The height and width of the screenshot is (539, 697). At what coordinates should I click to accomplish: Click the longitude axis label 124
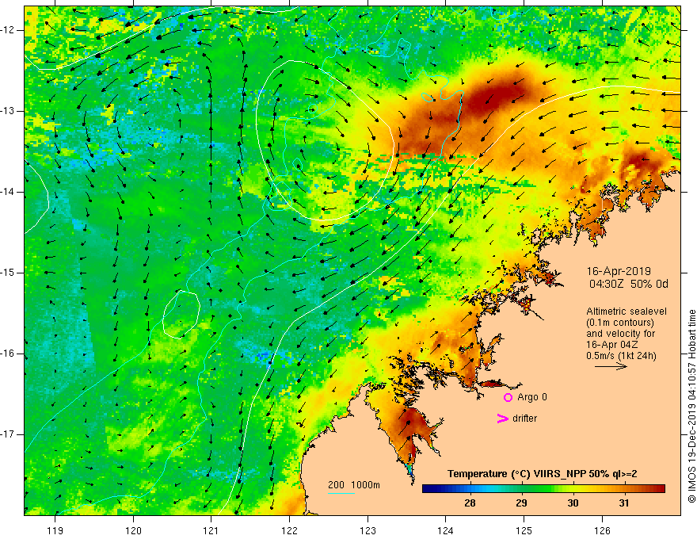(x=446, y=530)
